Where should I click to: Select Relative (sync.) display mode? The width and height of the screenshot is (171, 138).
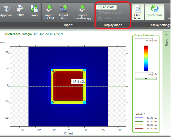click(x=110, y=13)
